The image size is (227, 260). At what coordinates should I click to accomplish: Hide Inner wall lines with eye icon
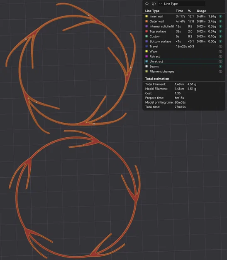pyautogui.click(x=220, y=16)
